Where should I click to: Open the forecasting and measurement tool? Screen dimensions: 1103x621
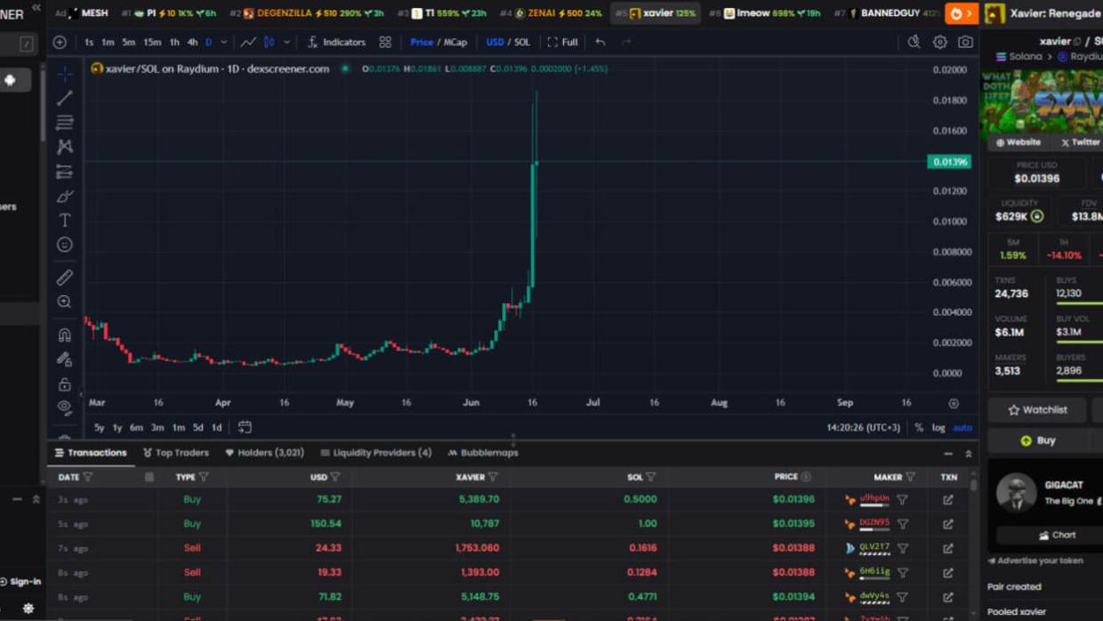click(64, 172)
